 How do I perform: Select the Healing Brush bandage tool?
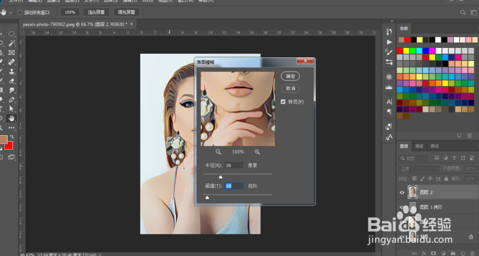pyautogui.click(x=11, y=62)
